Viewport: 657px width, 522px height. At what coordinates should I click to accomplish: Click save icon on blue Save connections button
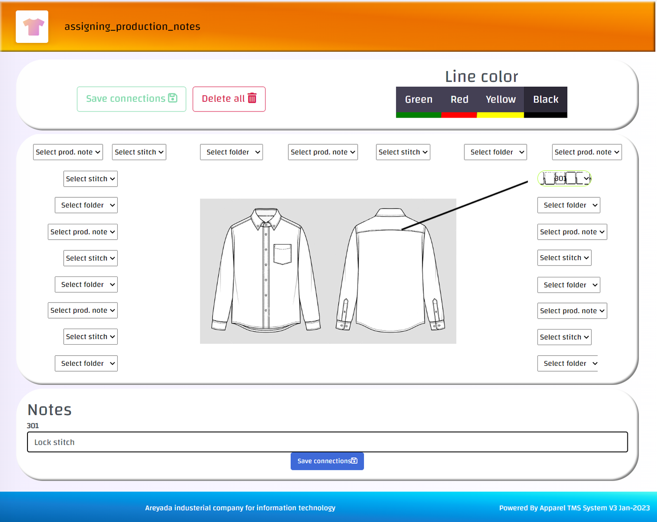(354, 461)
